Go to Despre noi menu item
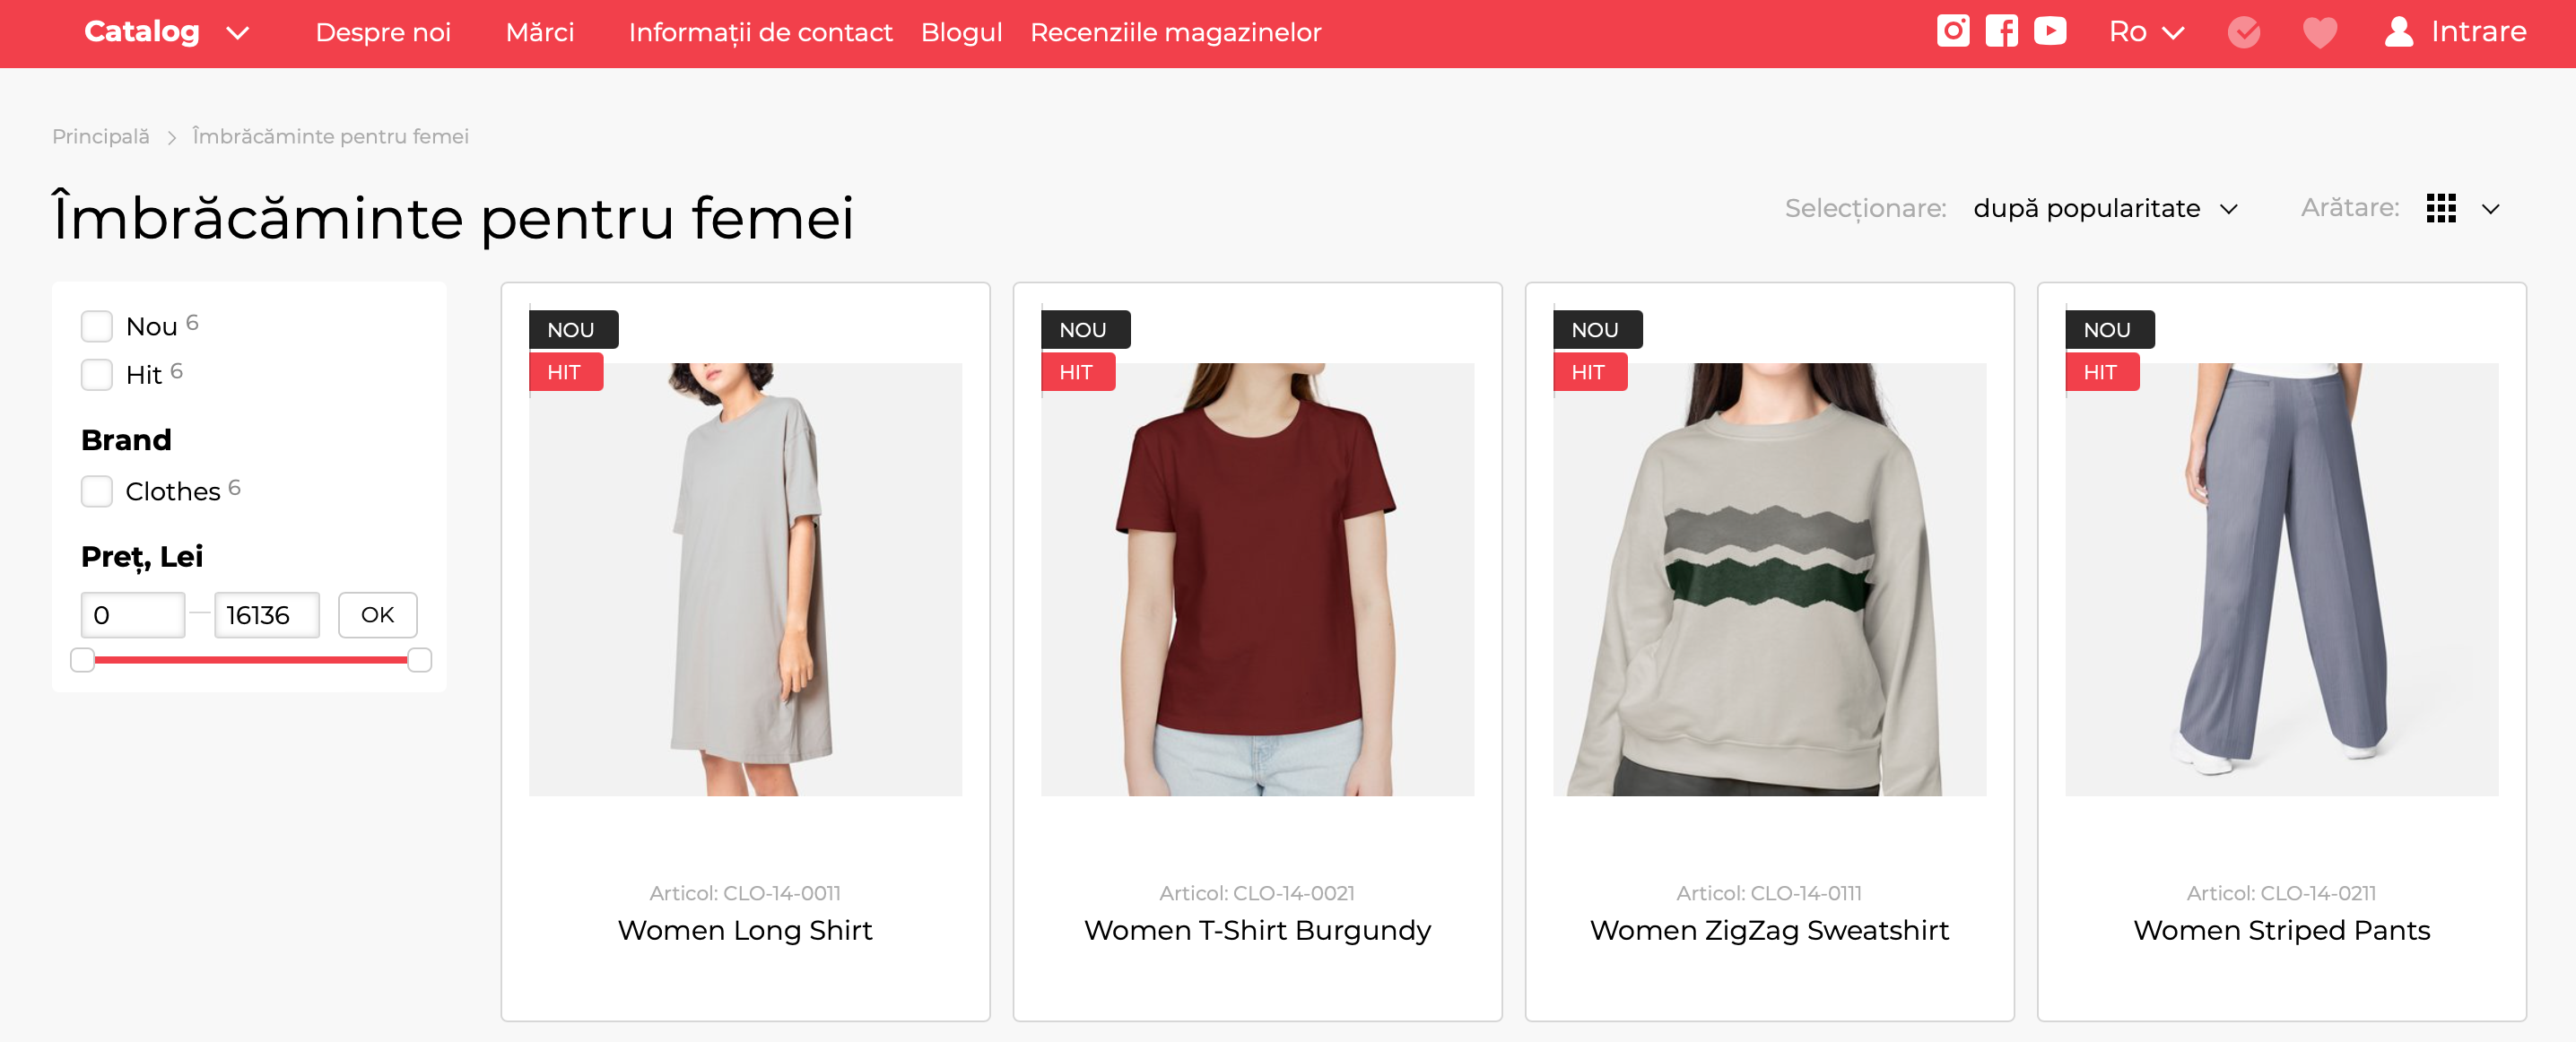 pos(383,32)
